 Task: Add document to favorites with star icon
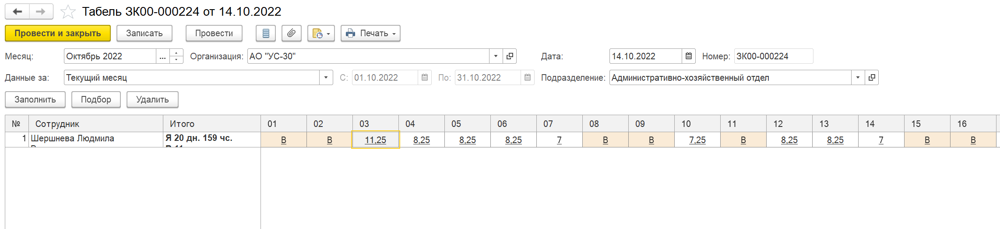(68, 12)
